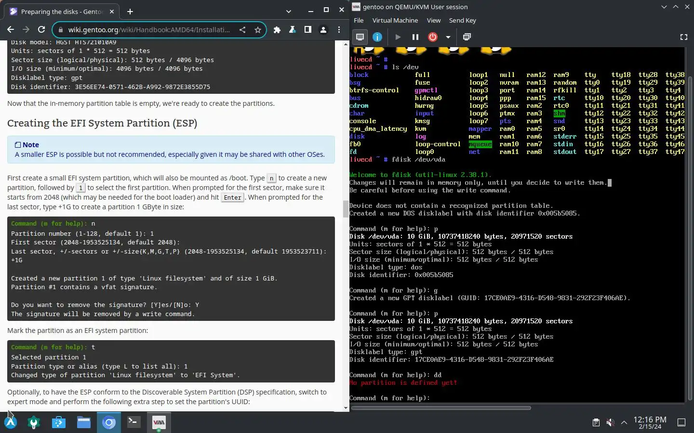Open QEMU window menu icon
This screenshot has height=433, width=694.
pos(356,7)
